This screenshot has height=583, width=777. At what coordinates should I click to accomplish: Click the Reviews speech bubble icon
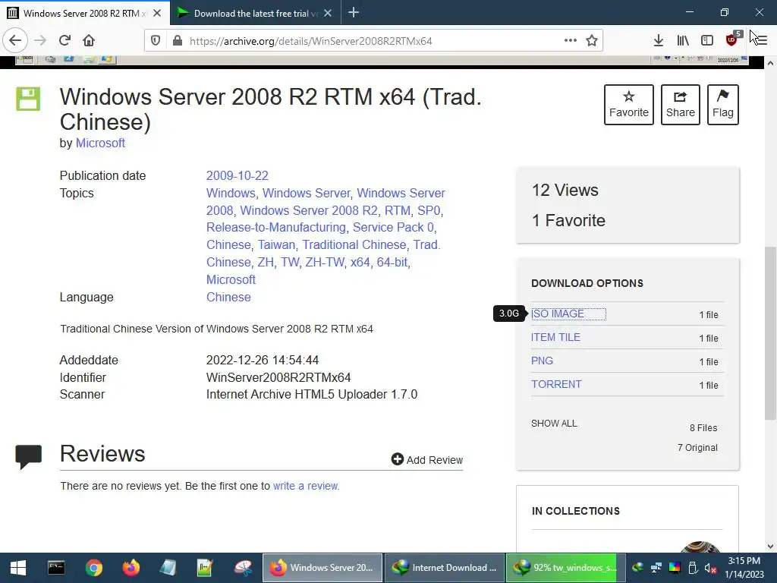point(29,456)
